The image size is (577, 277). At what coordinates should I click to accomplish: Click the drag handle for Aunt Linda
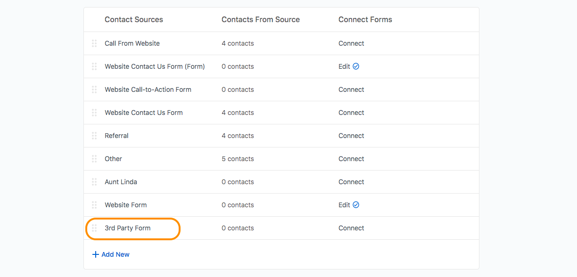point(94,182)
